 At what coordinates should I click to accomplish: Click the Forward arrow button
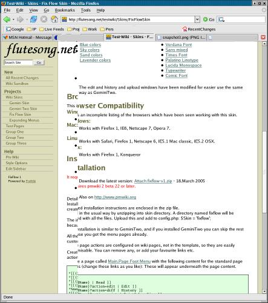pyautogui.click(x=20, y=19)
